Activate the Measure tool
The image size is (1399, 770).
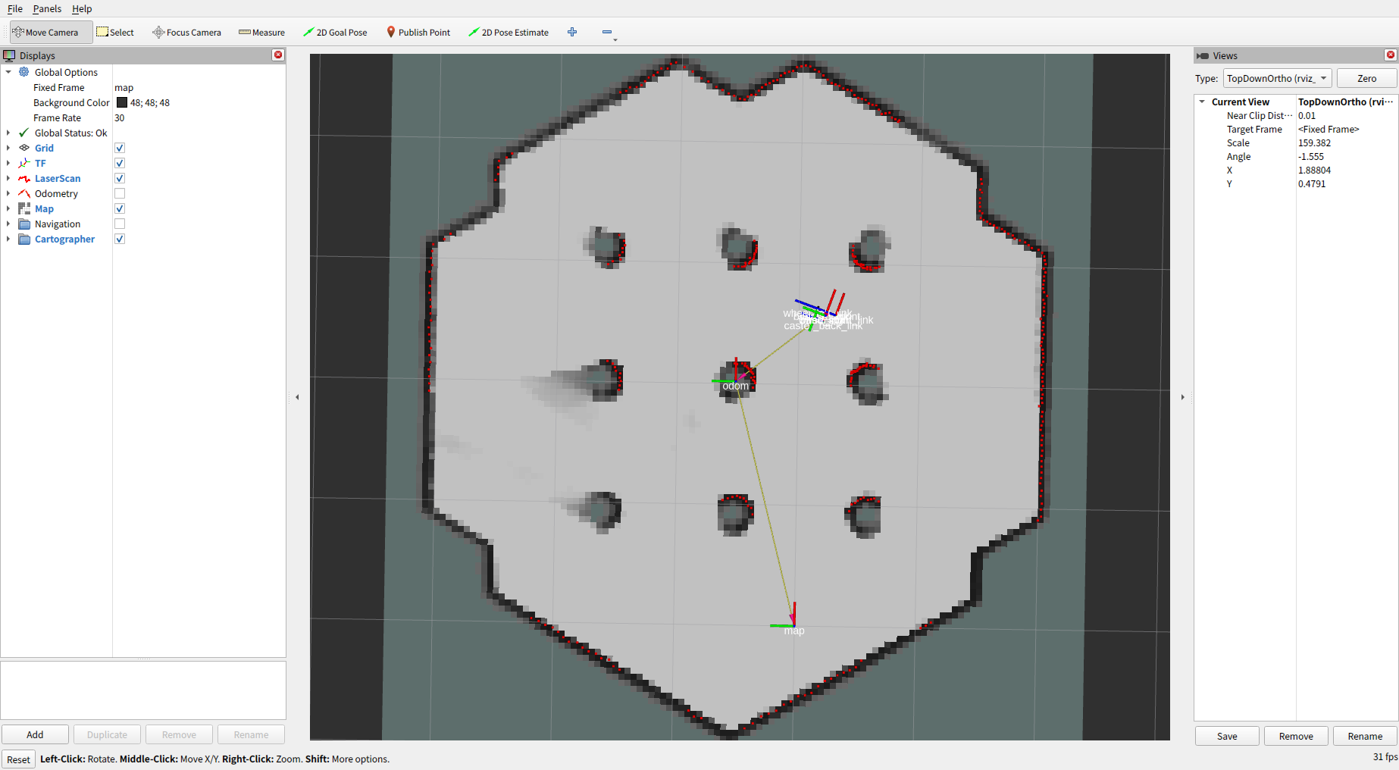tap(261, 32)
